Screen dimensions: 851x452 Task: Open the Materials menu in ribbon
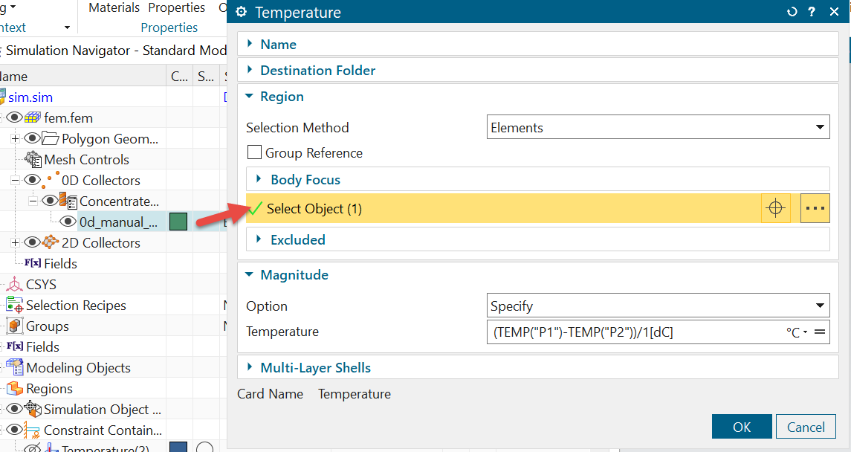tap(114, 8)
